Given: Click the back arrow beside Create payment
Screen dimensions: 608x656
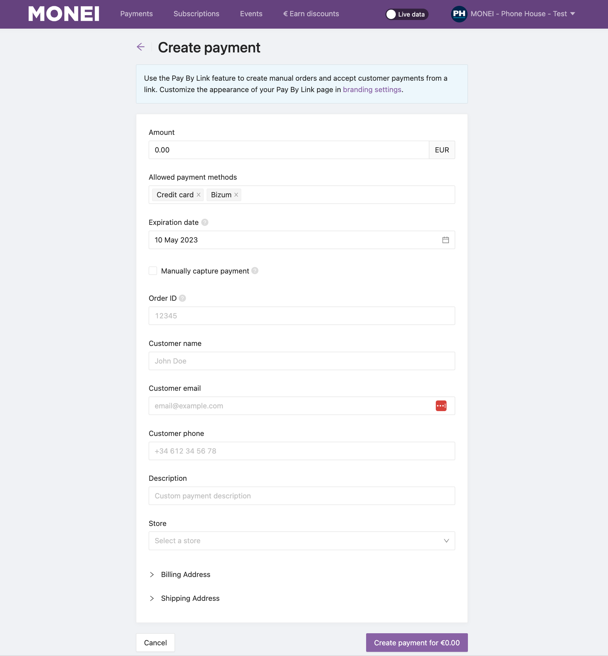Looking at the screenshot, I should point(141,47).
